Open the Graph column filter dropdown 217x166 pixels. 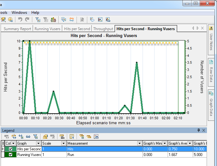[x=38, y=143]
